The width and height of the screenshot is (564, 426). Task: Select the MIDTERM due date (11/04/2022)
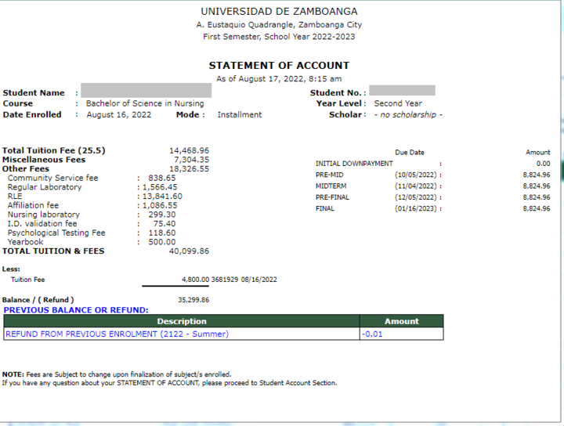pyautogui.click(x=416, y=186)
